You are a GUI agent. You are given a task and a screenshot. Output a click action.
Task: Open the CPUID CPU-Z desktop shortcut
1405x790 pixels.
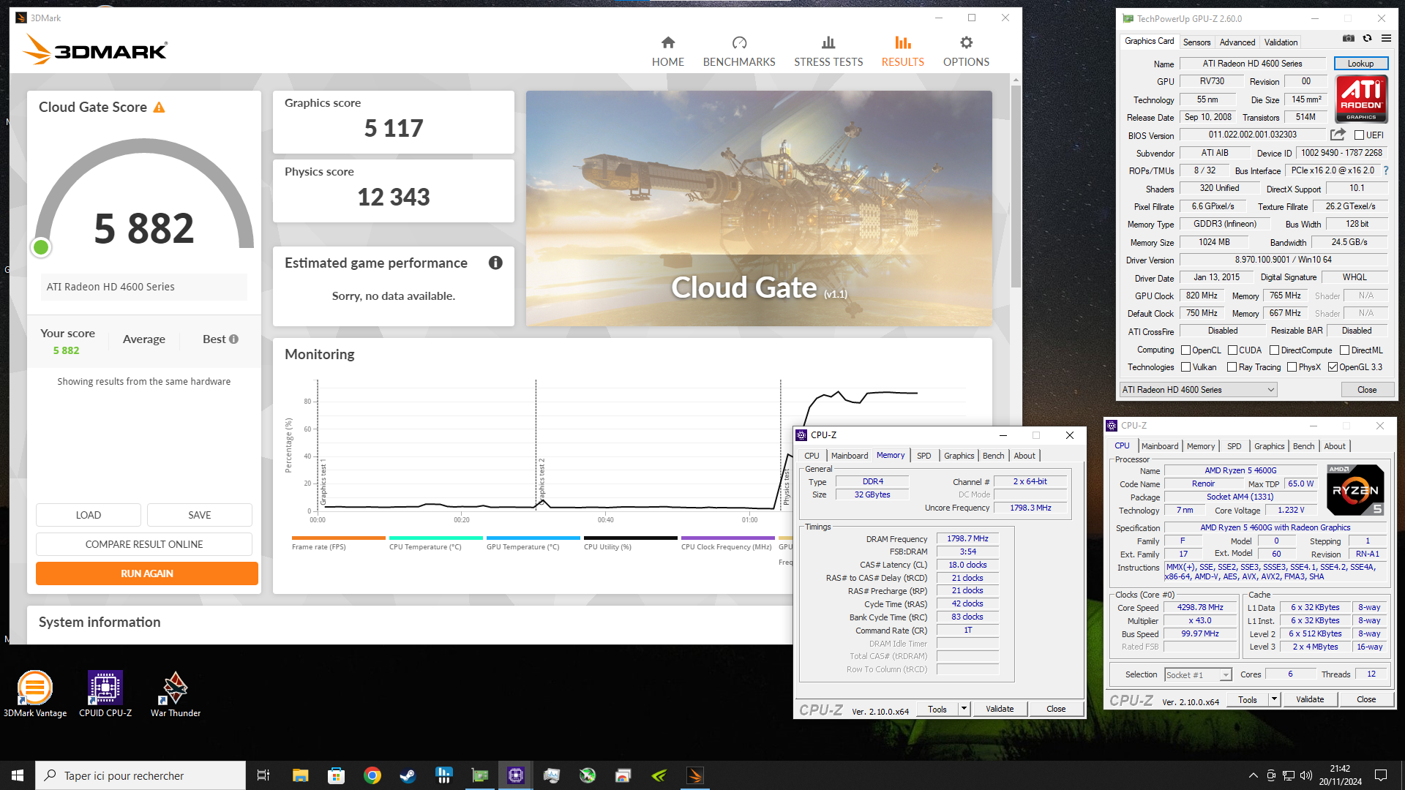pos(105,693)
